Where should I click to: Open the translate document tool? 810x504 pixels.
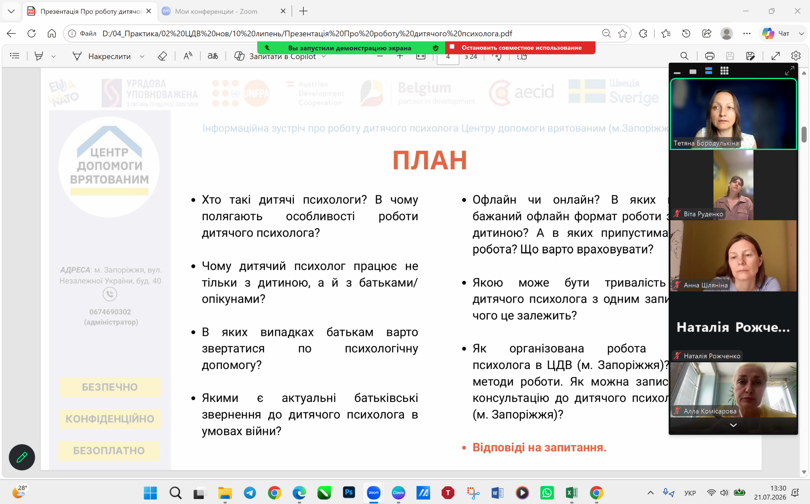click(x=213, y=56)
